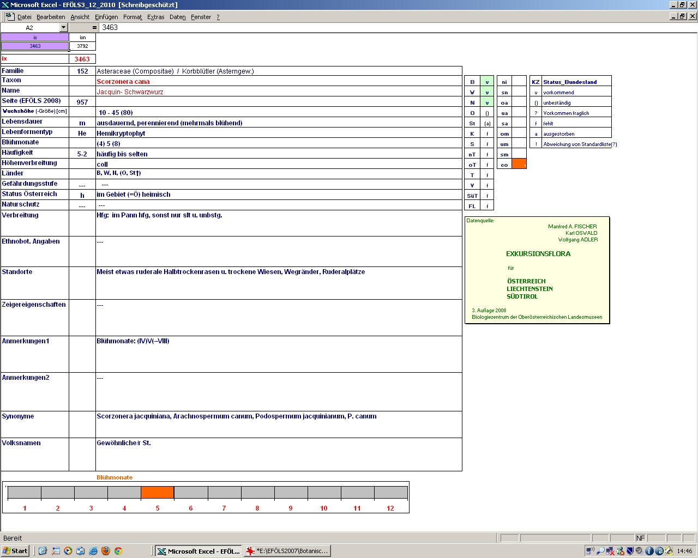Select the red ix value 3463

[82, 59]
